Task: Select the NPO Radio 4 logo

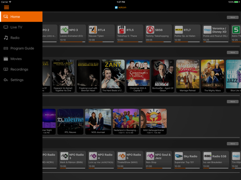Action: click(x=93, y=156)
